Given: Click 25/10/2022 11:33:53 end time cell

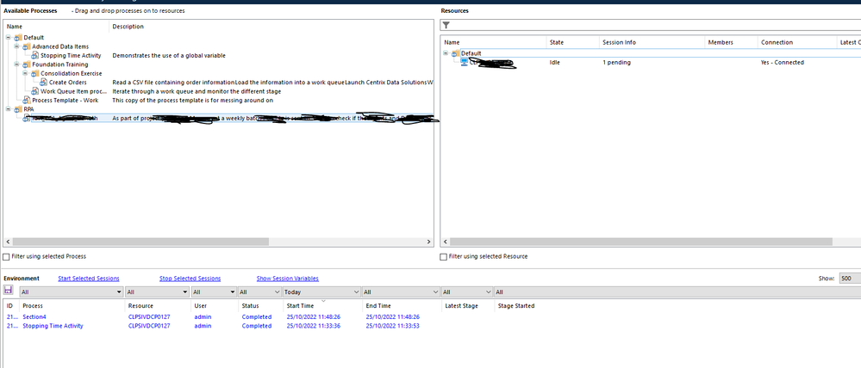Looking at the screenshot, I should (x=393, y=326).
